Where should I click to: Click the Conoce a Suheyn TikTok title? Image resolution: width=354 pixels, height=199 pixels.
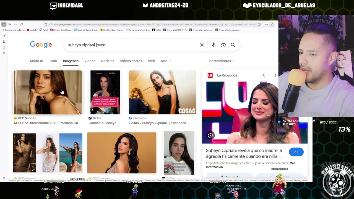[105, 123]
